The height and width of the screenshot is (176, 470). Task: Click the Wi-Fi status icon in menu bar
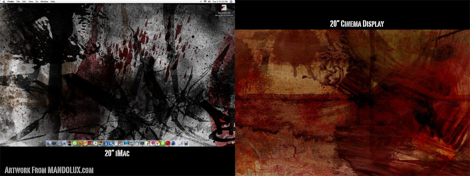tap(205, 1)
